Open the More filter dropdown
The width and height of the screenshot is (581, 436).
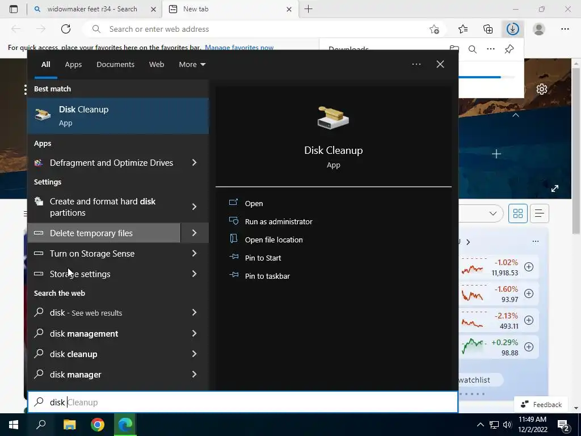coord(192,65)
